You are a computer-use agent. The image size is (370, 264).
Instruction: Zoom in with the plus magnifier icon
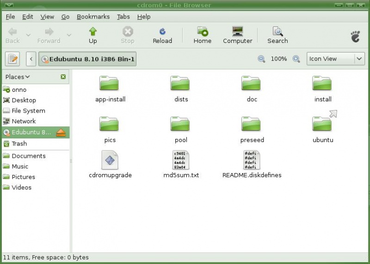(x=296, y=59)
